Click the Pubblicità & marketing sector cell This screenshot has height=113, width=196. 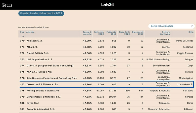(158, 60)
